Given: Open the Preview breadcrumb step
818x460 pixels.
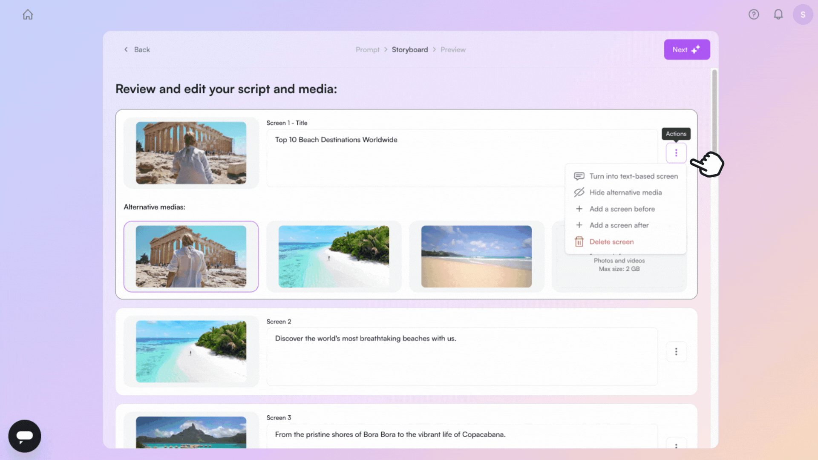Looking at the screenshot, I should coord(453,49).
